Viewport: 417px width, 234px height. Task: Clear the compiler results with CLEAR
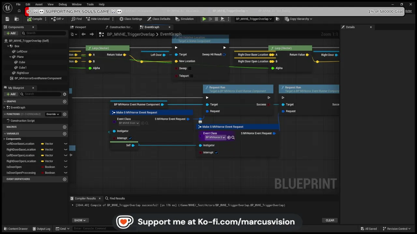tap(330, 220)
